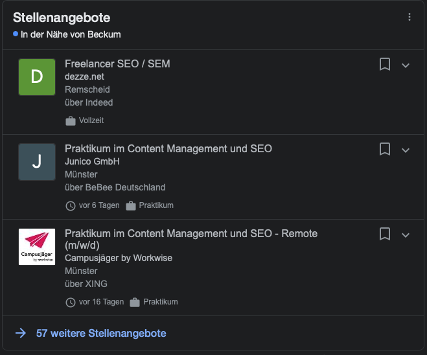Click the clock icon beside vor 6 Tagen

tap(71, 205)
